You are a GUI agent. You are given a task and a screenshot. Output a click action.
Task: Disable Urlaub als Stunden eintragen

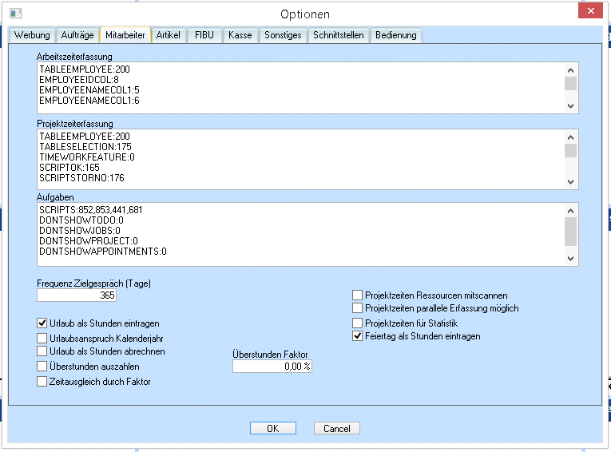pyautogui.click(x=42, y=323)
